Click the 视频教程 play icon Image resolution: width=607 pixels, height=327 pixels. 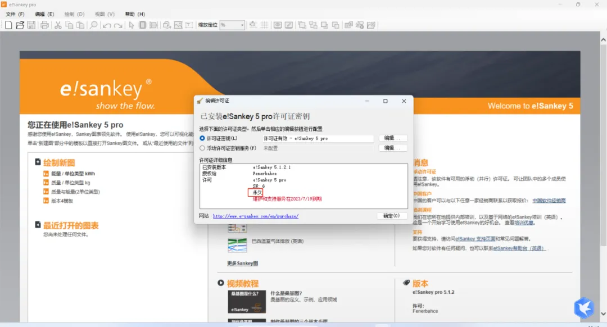221,283
